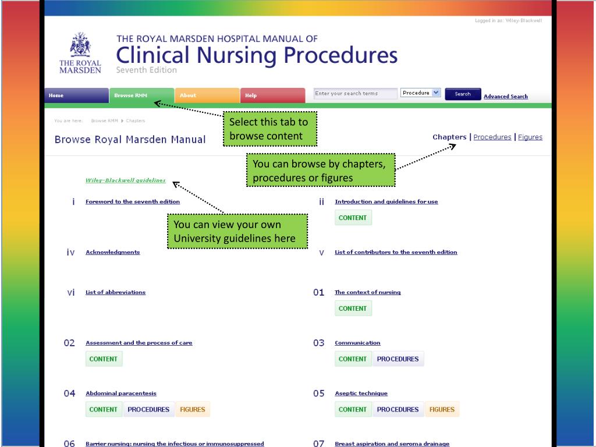596x447 pixels.
Task: Click CONTENT under Aseptic technique
Action: [353, 409]
